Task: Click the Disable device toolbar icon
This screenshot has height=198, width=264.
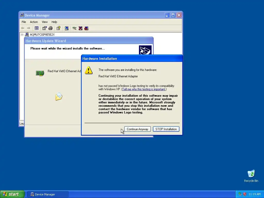Action: tap(86, 28)
